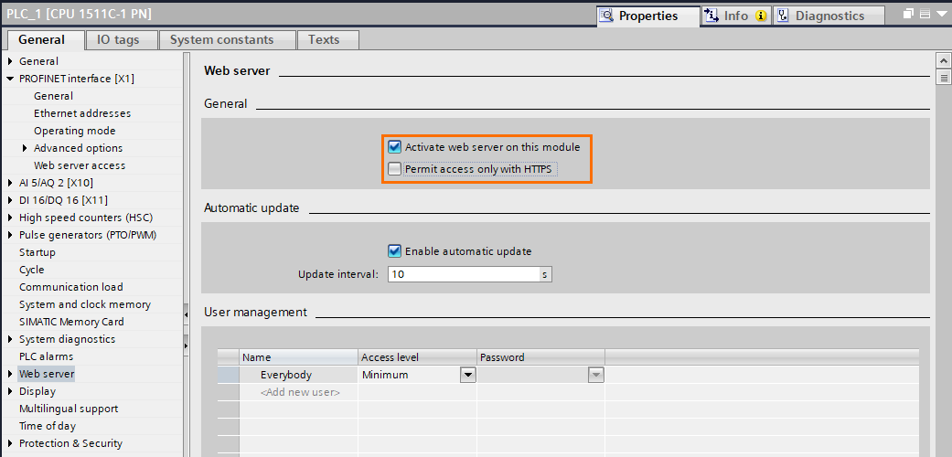952x457 pixels.
Task: Click the Everybody user name cell
Action: click(x=299, y=375)
